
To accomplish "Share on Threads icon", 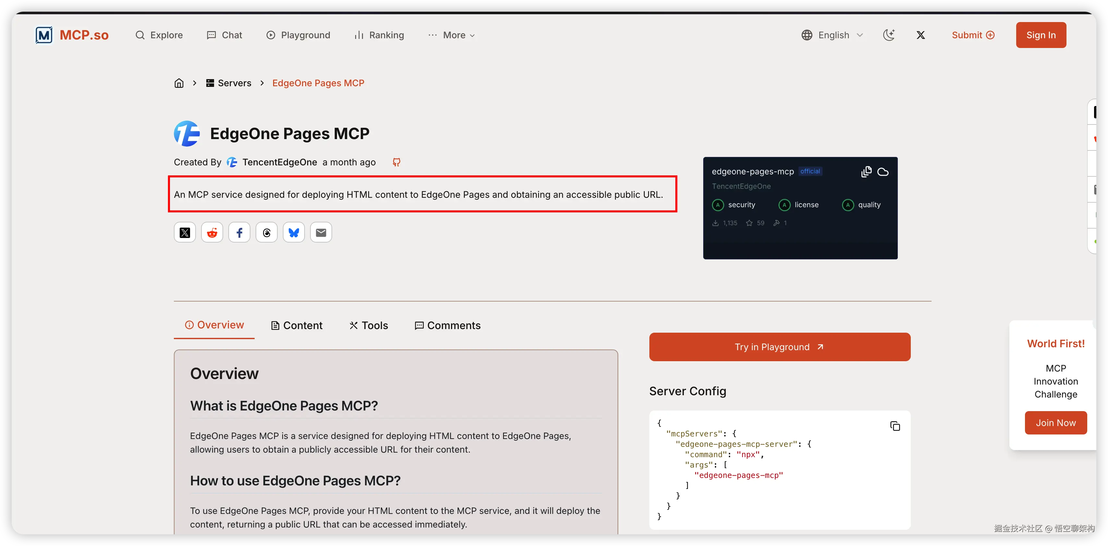I will pyautogui.click(x=267, y=232).
